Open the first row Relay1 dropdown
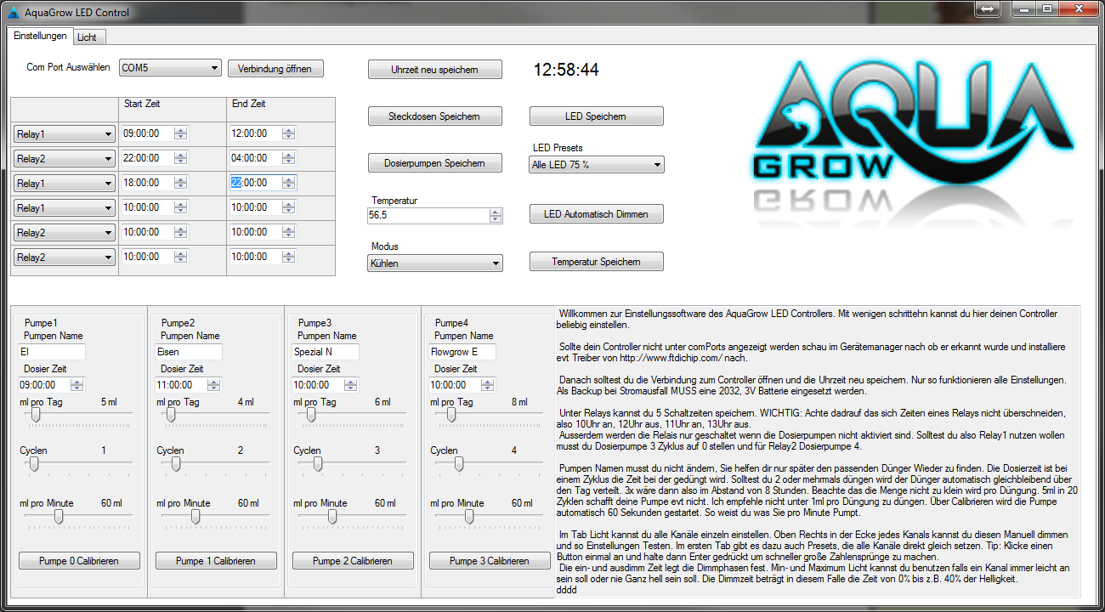Image resolution: width=1105 pixels, height=612 pixels. pos(65,134)
